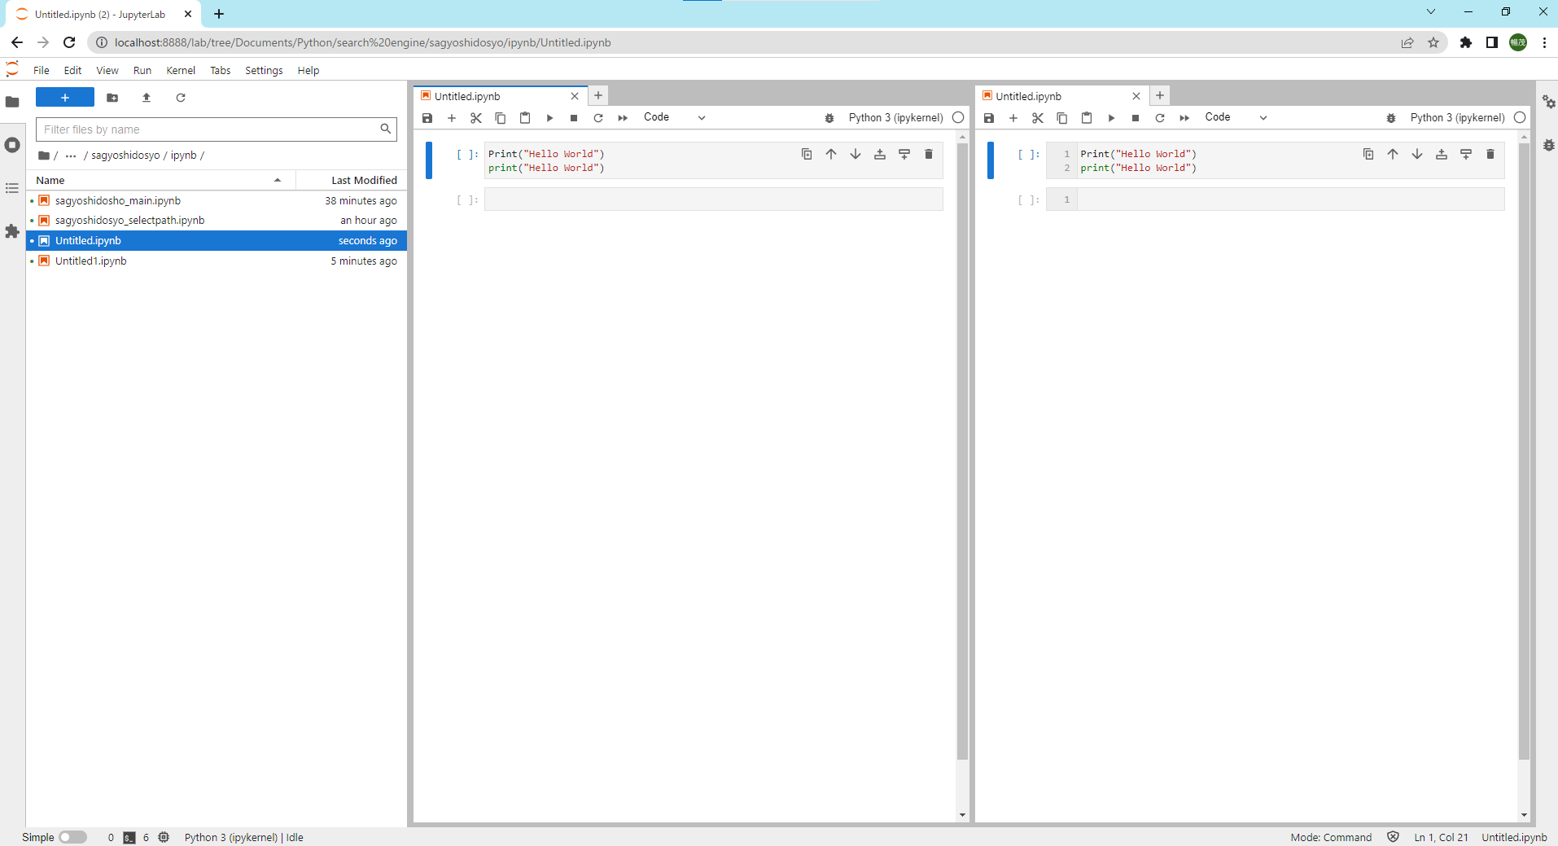Delete the Hello World cell via trash icon
The width and height of the screenshot is (1558, 846).
(x=929, y=154)
